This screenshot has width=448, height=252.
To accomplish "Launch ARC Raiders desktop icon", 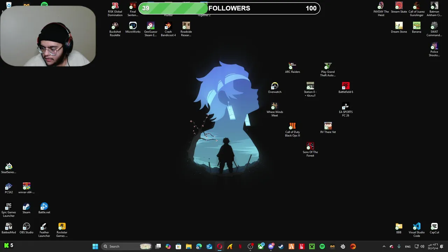I will pos(292,68).
